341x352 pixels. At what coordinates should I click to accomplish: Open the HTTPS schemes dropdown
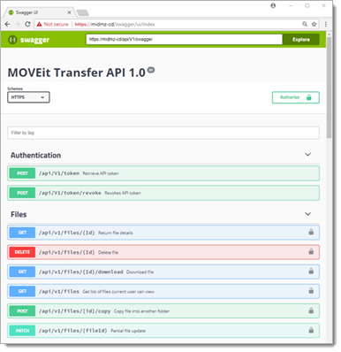(28, 97)
